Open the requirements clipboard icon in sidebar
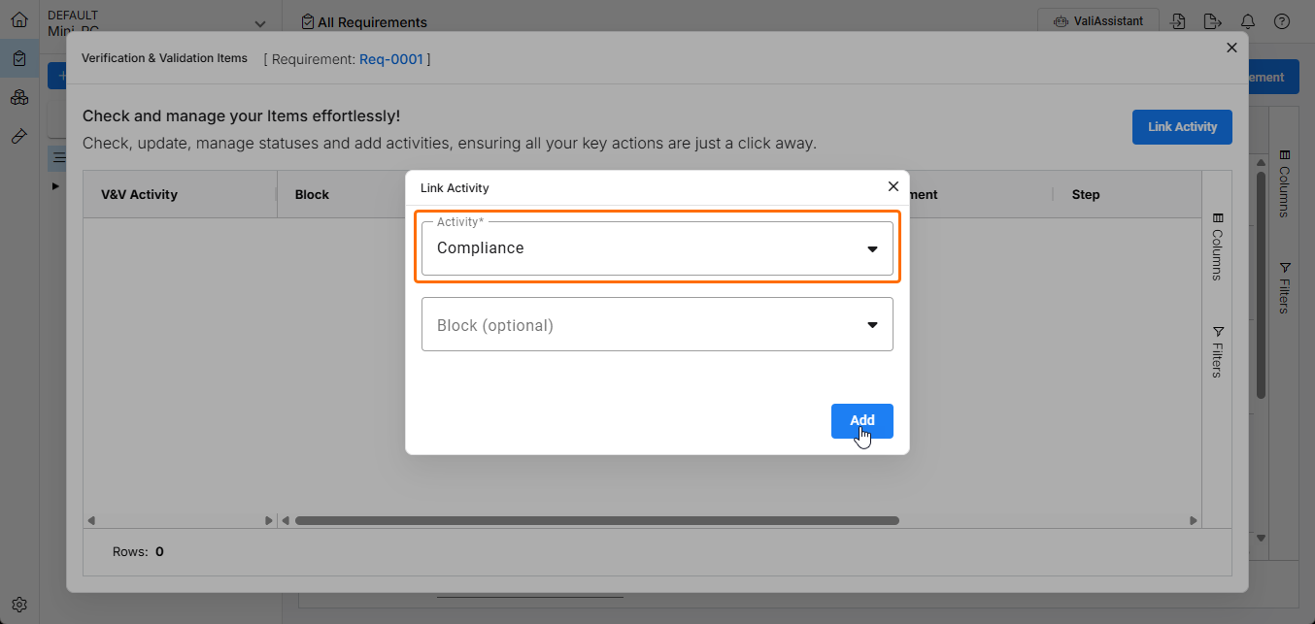 point(19,59)
